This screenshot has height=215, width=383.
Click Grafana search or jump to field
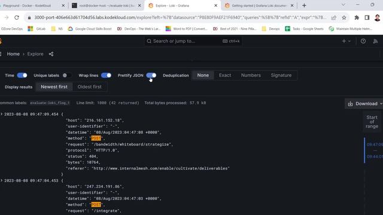point(193,41)
